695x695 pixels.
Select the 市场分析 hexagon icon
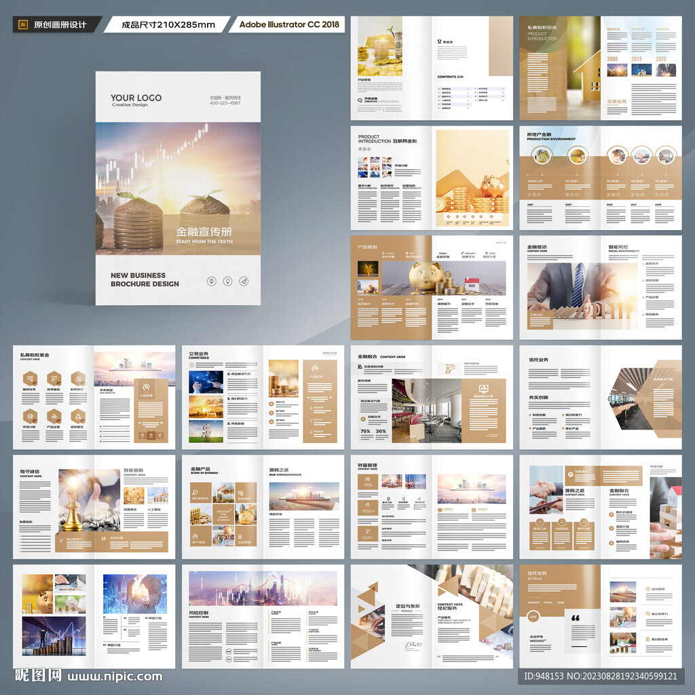[30, 416]
